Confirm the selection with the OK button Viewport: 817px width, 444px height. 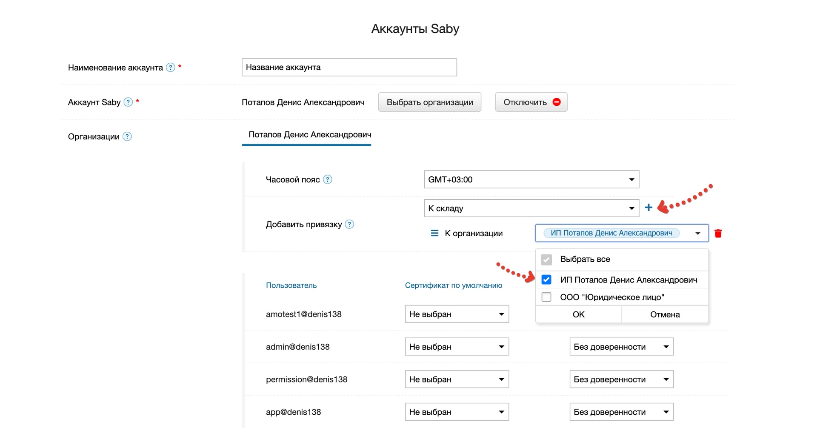[x=578, y=314]
